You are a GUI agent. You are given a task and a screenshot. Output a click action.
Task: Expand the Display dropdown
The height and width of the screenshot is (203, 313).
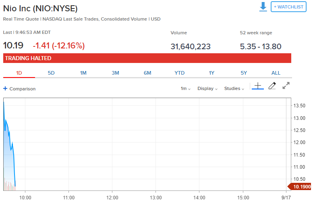[x=207, y=89]
